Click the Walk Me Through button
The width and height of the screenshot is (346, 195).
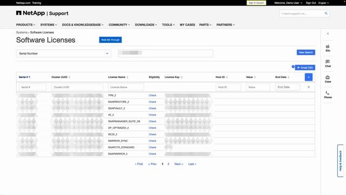[110, 40]
